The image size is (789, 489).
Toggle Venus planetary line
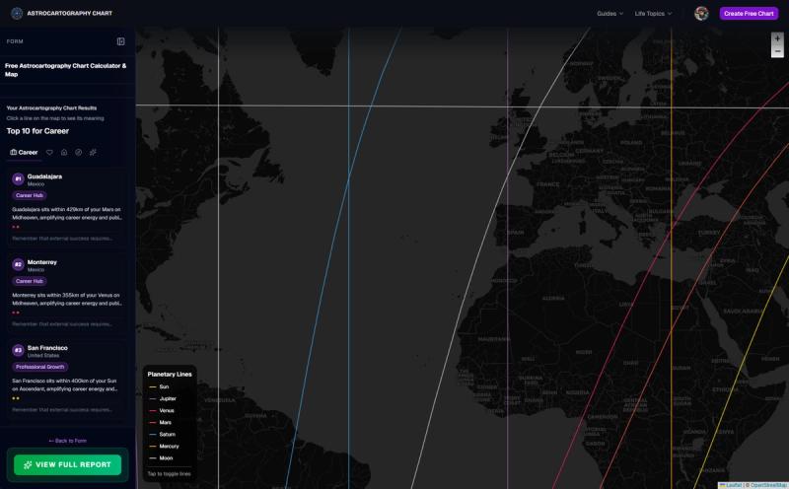coord(162,410)
